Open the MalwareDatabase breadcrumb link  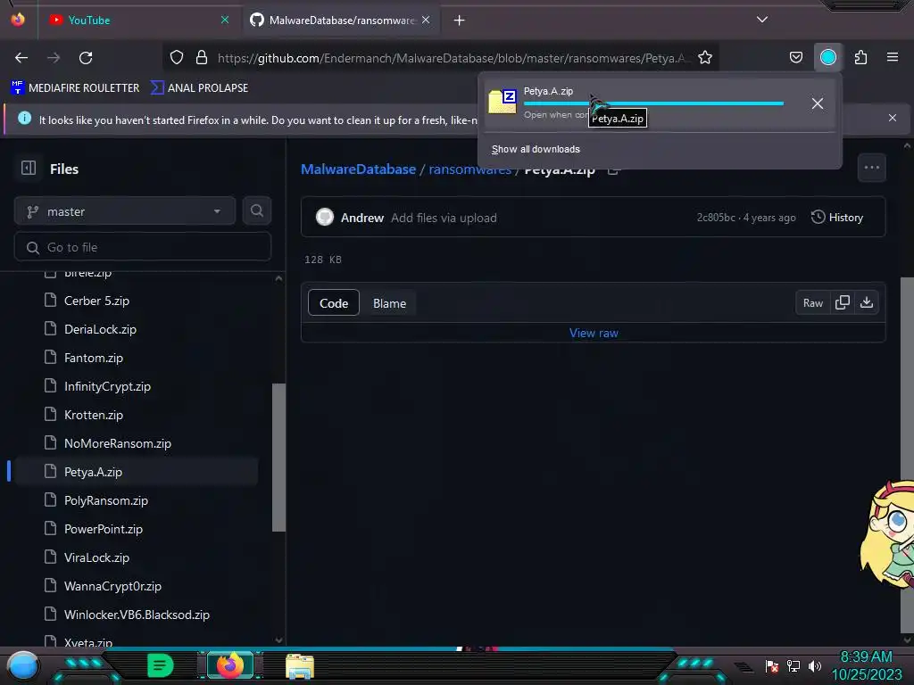(358, 169)
